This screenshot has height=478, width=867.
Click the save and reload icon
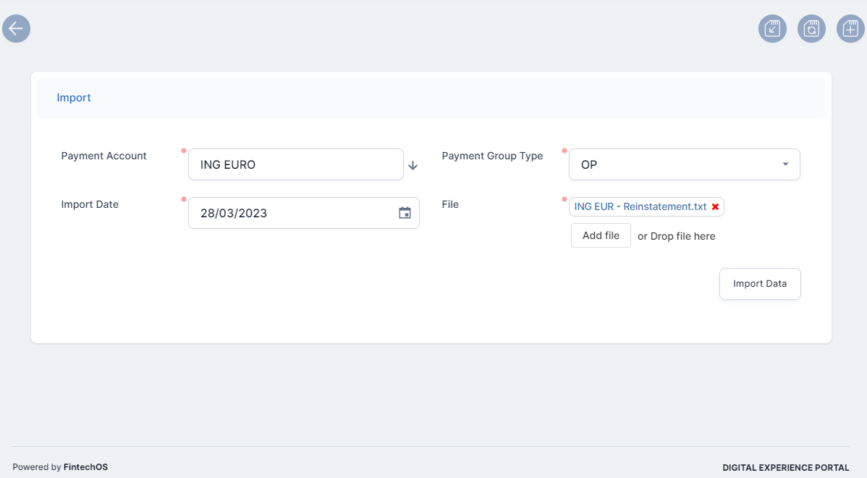[x=811, y=29]
